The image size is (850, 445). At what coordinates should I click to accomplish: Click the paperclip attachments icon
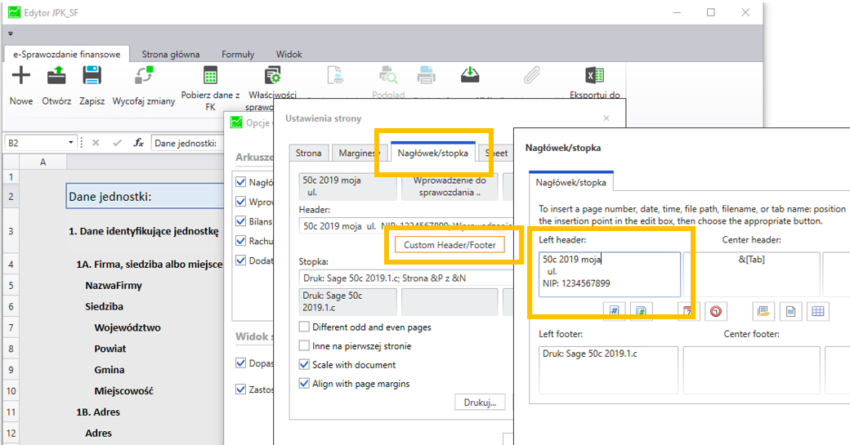point(532,75)
